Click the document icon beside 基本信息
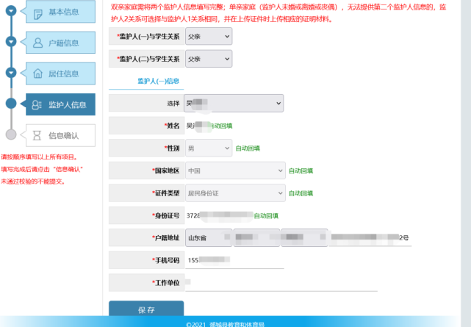The height and width of the screenshot is (327, 471). (x=38, y=14)
